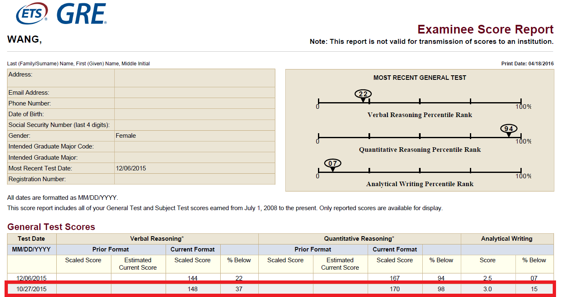Click Prior Format under Quantitative Reasoning
Screen dimensions: 561x297
click(313, 249)
